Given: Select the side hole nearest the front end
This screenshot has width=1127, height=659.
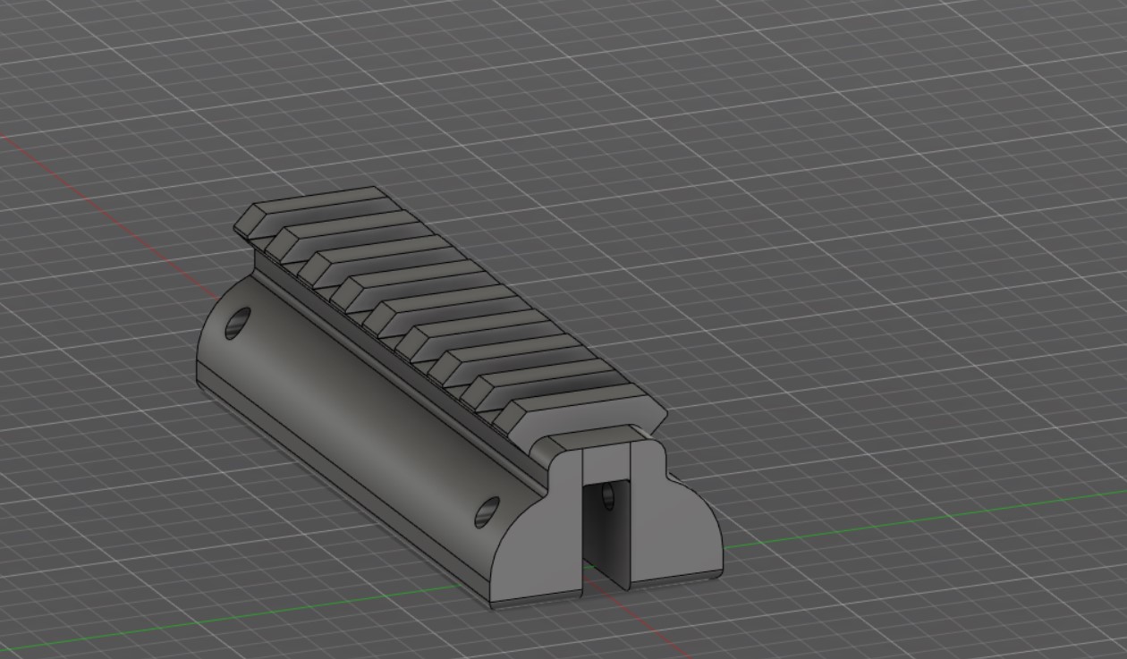Looking at the screenshot, I should click(x=487, y=511).
